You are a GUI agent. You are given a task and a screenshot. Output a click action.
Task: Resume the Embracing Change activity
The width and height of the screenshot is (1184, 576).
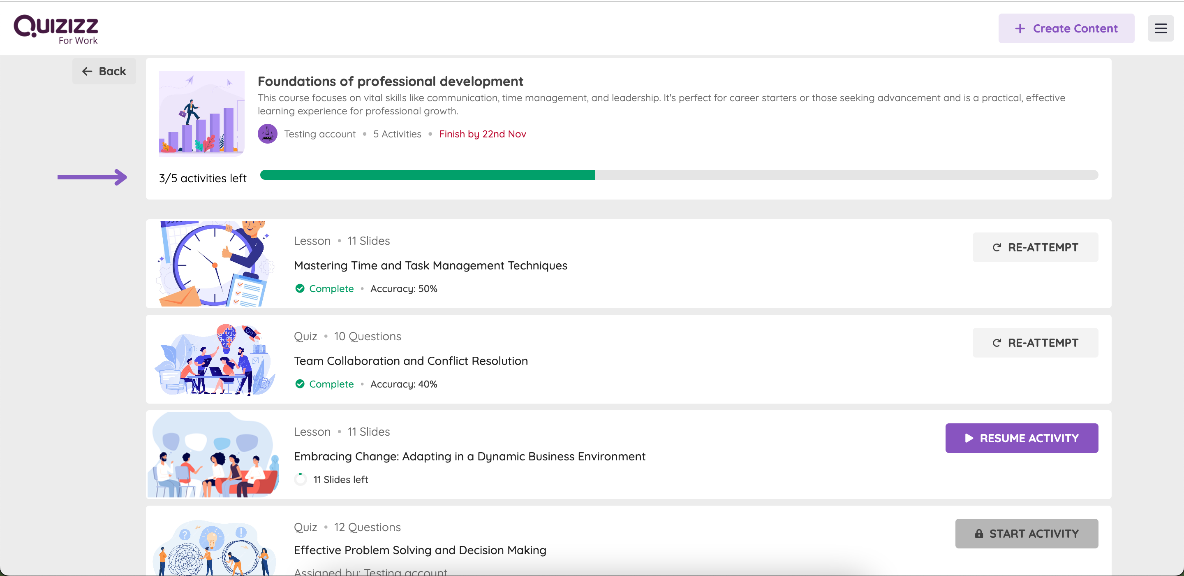1021,438
